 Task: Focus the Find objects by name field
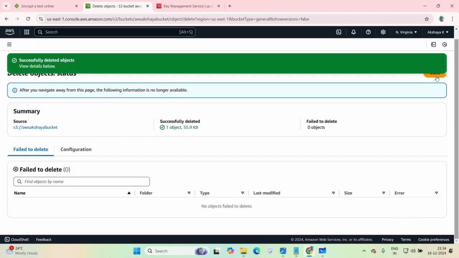coord(81,181)
